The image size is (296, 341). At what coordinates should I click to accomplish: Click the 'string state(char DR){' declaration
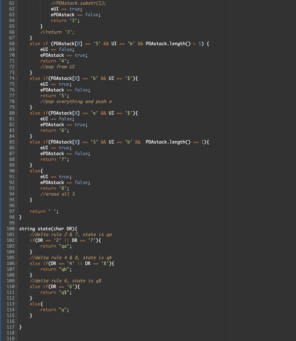point(48,229)
